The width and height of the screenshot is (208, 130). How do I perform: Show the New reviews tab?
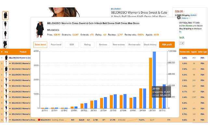coord(119,45)
